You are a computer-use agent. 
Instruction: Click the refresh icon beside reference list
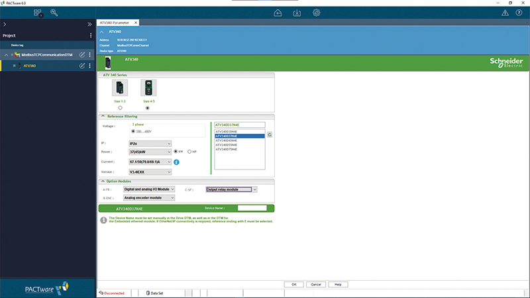(x=270, y=134)
